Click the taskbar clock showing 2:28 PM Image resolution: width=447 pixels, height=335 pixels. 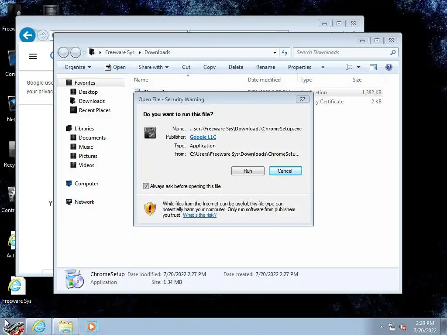pyautogui.click(x=425, y=327)
